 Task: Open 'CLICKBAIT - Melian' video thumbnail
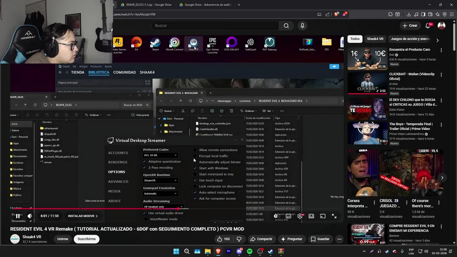(367, 83)
